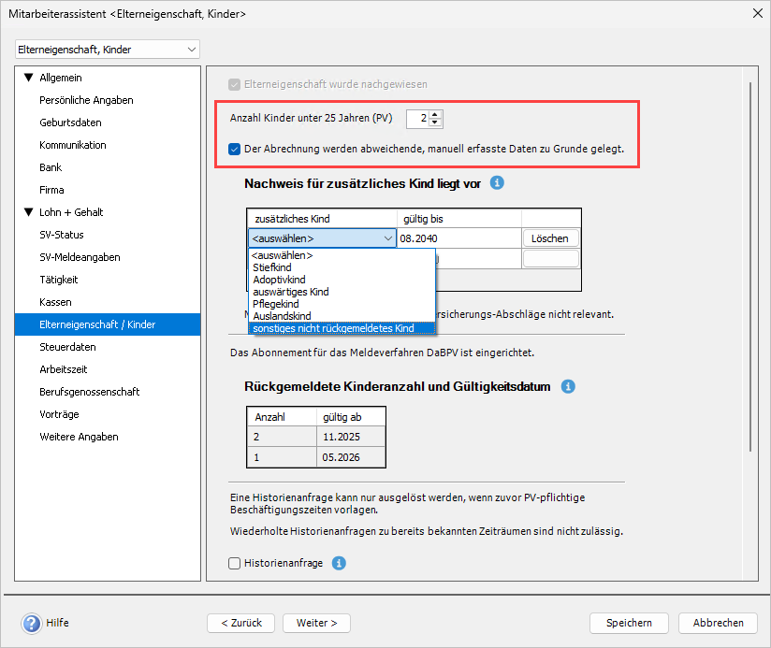Click the vertical scrollbar of the form panel
Image resolution: width=771 pixels, height=648 pixels.
pyautogui.click(x=750, y=281)
